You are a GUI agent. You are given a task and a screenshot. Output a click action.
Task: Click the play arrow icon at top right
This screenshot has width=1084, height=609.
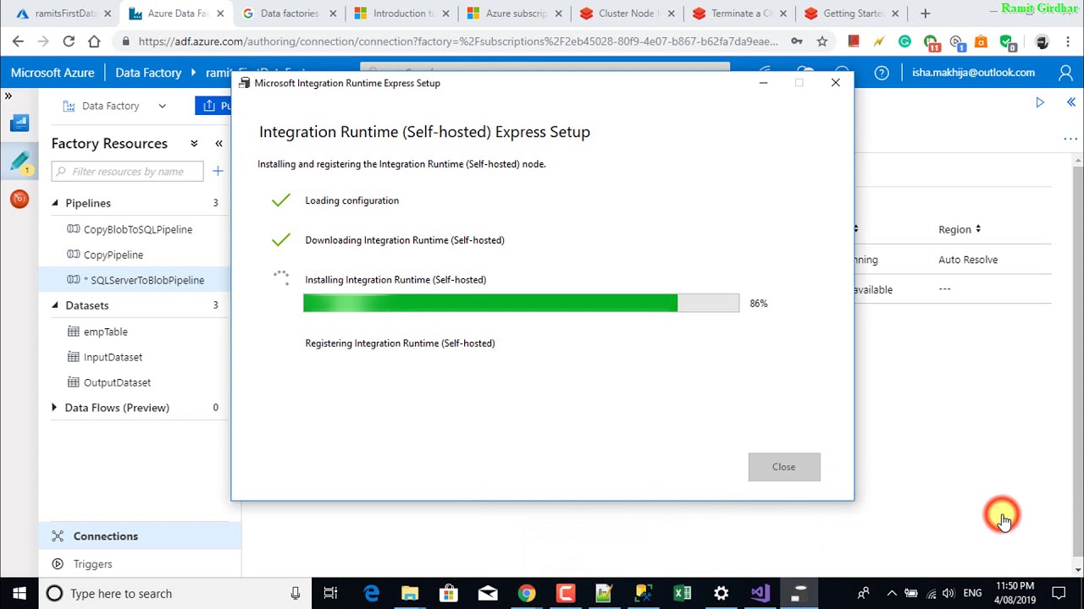(x=1040, y=102)
